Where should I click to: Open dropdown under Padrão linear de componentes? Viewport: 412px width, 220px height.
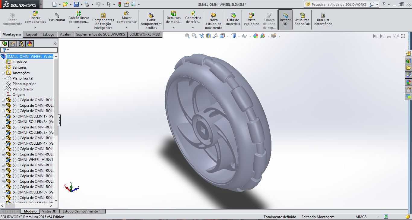click(x=79, y=28)
